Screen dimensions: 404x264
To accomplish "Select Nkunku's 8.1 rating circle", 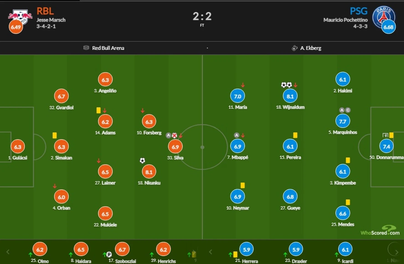I will tap(149, 172).
